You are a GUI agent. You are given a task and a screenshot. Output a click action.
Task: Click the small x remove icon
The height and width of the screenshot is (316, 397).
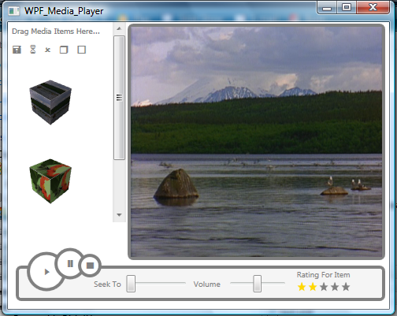[x=47, y=50]
